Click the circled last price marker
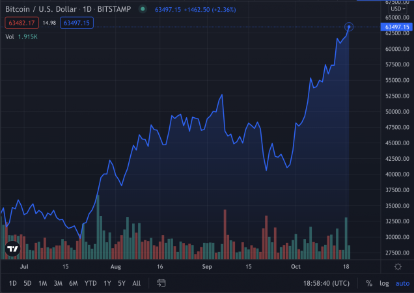Screen dimensions: 414x293 tap(349, 27)
